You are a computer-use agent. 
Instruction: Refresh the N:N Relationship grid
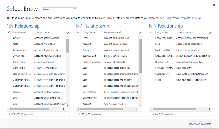pyautogui.click(x=210, y=33)
